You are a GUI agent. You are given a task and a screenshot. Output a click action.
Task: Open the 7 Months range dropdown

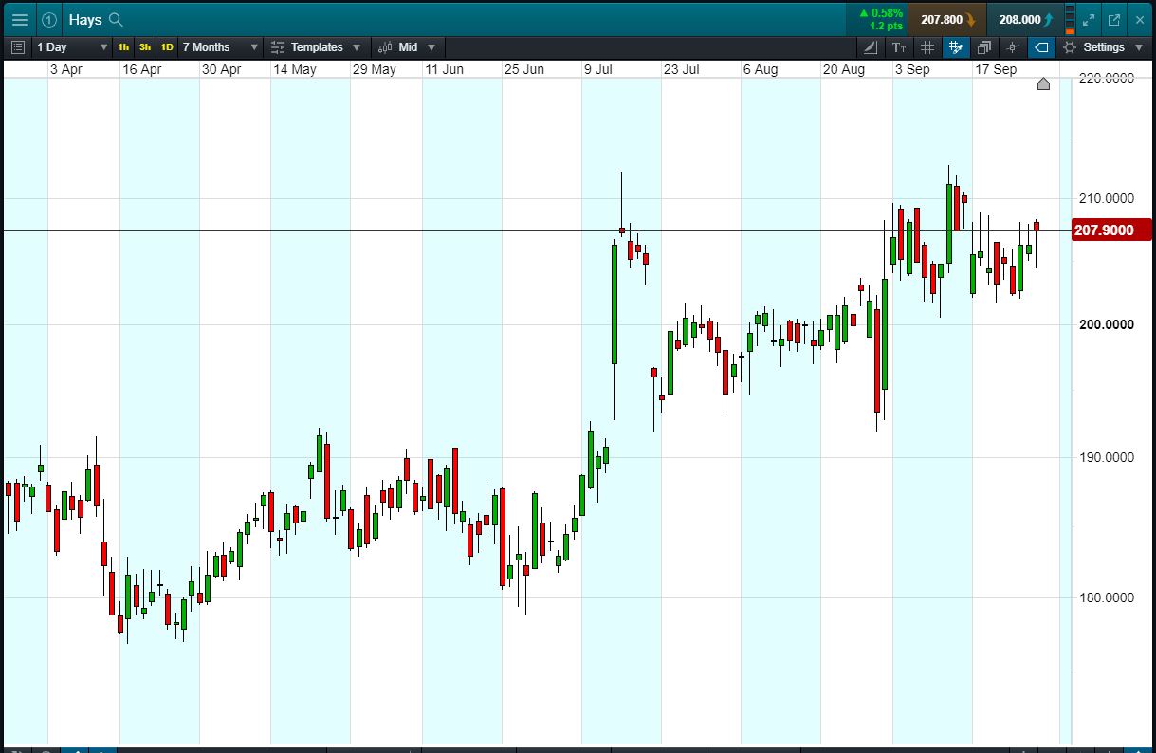pyautogui.click(x=220, y=47)
